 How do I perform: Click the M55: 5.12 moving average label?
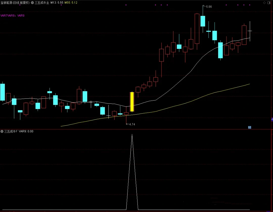pos(71,3)
